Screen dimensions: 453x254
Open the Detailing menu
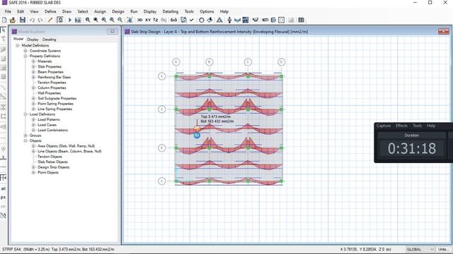click(170, 11)
